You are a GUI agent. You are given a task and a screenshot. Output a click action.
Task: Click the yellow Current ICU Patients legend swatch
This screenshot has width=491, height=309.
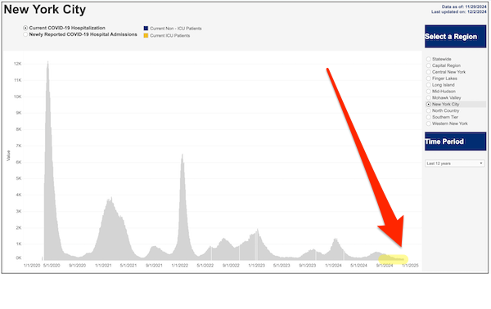[146, 36]
